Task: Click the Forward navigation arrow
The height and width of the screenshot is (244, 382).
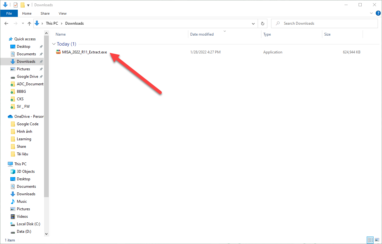Action: click(15, 23)
